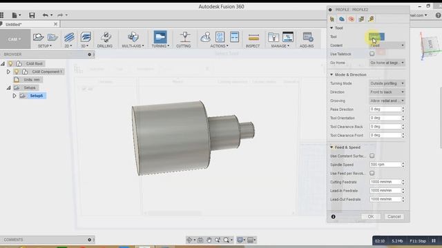Open the Manage dropdown menu

[280, 46]
